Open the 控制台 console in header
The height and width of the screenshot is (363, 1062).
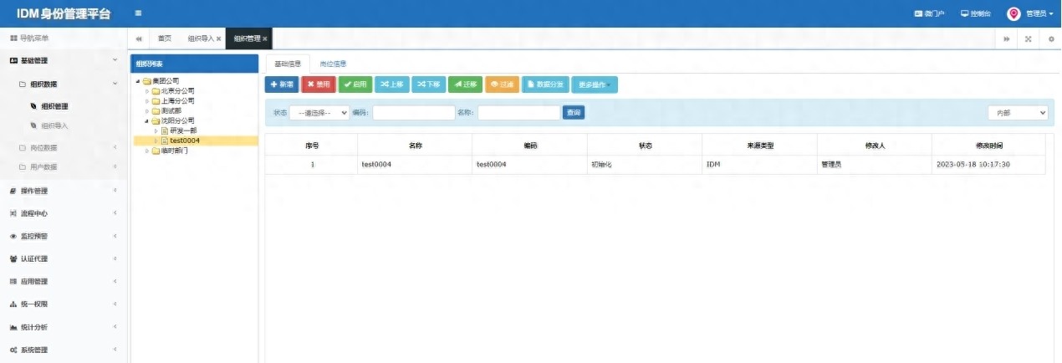(x=975, y=13)
